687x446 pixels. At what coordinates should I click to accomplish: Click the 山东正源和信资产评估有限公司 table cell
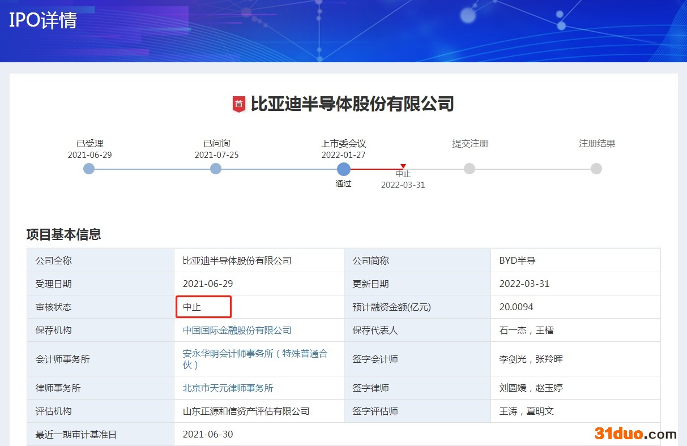click(x=246, y=411)
